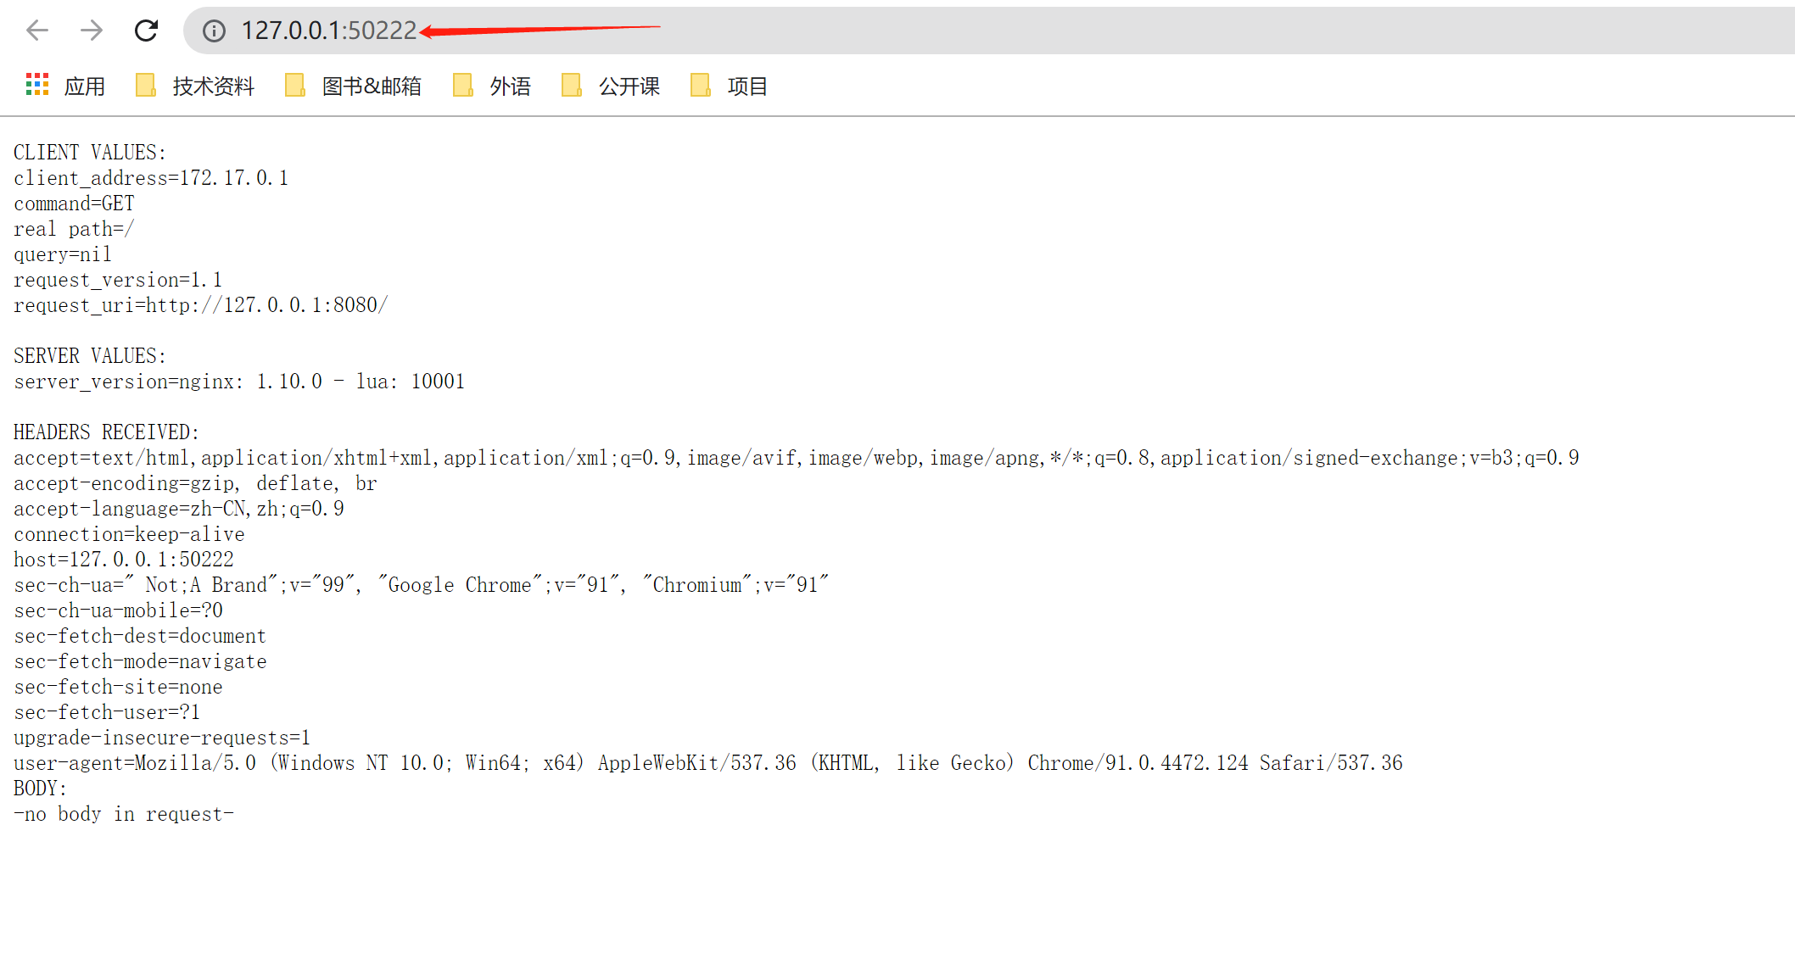Click the 技术资料 bookmark folder icon
The image size is (1795, 953).
point(145,85)
